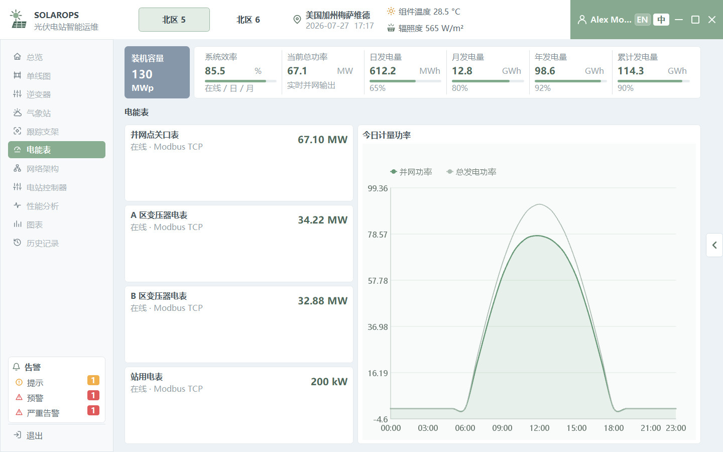Click the 气象站 weather icon
The height and width of the screenshot is (452, 723).
17,112
